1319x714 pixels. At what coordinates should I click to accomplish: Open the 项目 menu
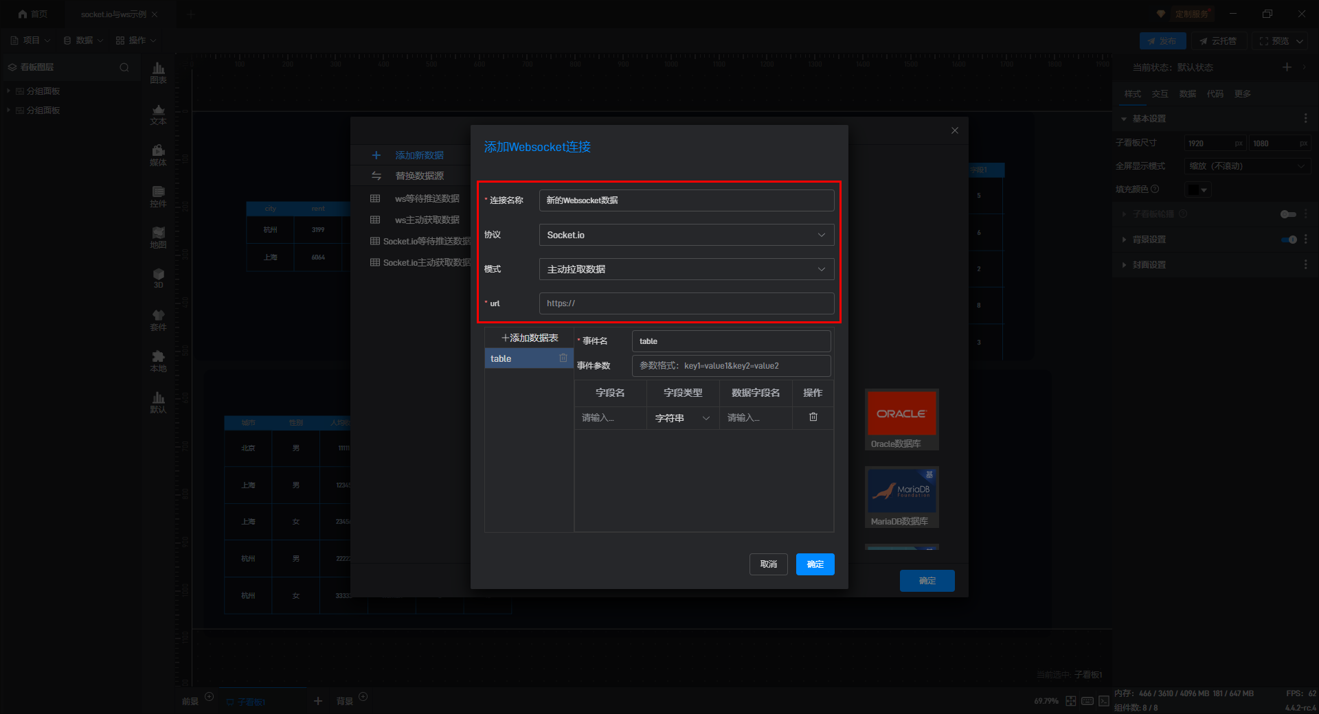point(31,41)
